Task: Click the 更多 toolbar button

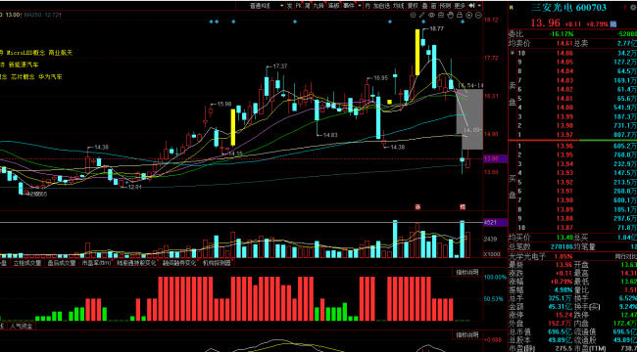Action: click(459, 6)
